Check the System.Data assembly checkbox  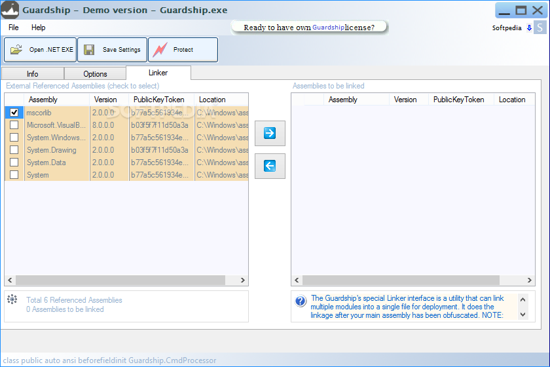click(14, 163)
